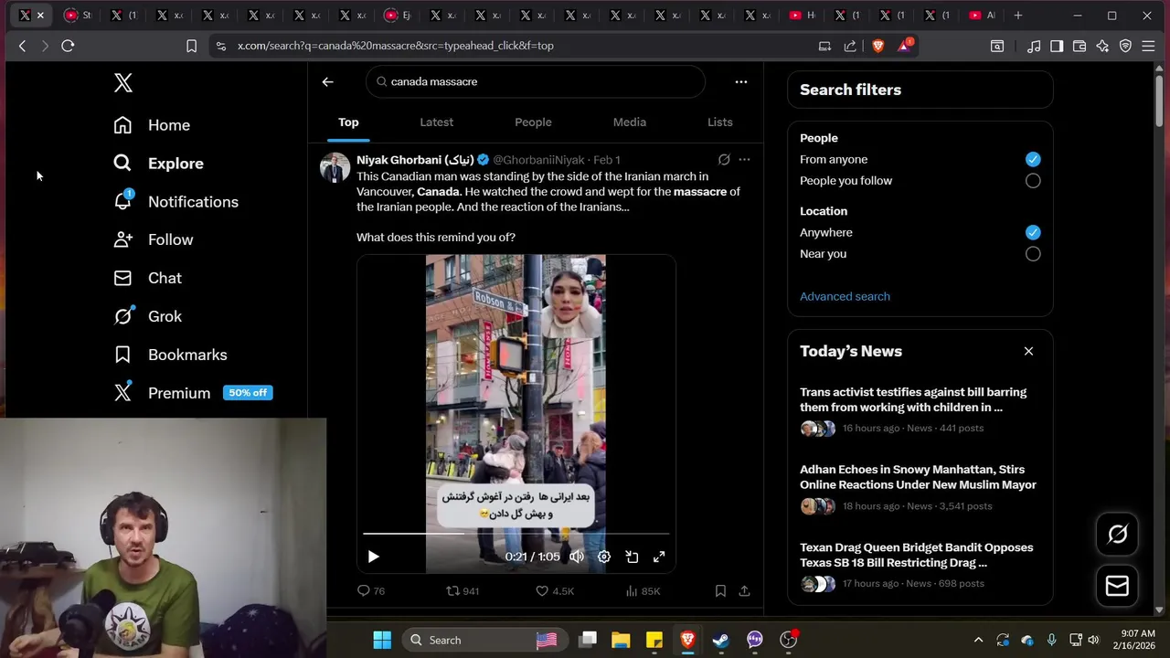
Task: Click the page scrollbar
Action: coord(1159,101)
